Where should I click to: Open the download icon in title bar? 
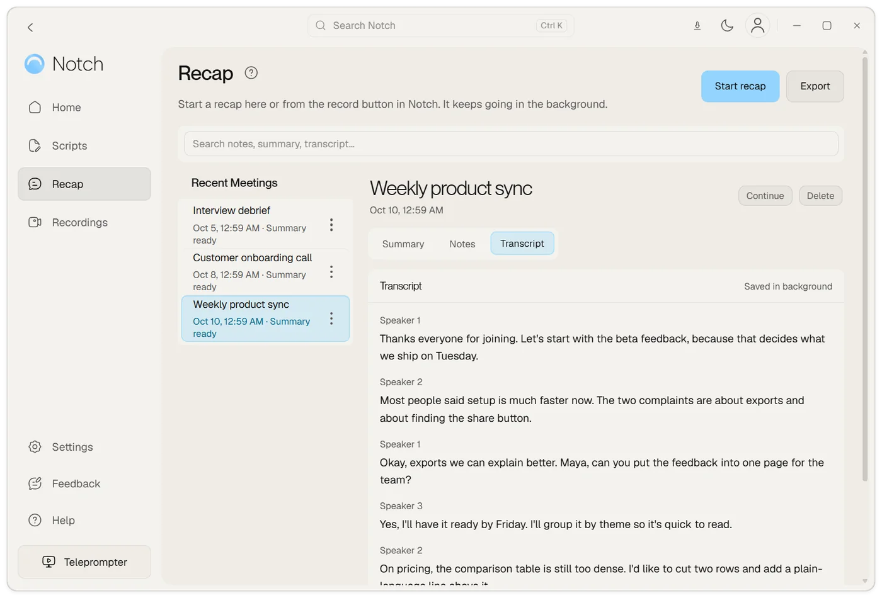click(x=697, y=26)
